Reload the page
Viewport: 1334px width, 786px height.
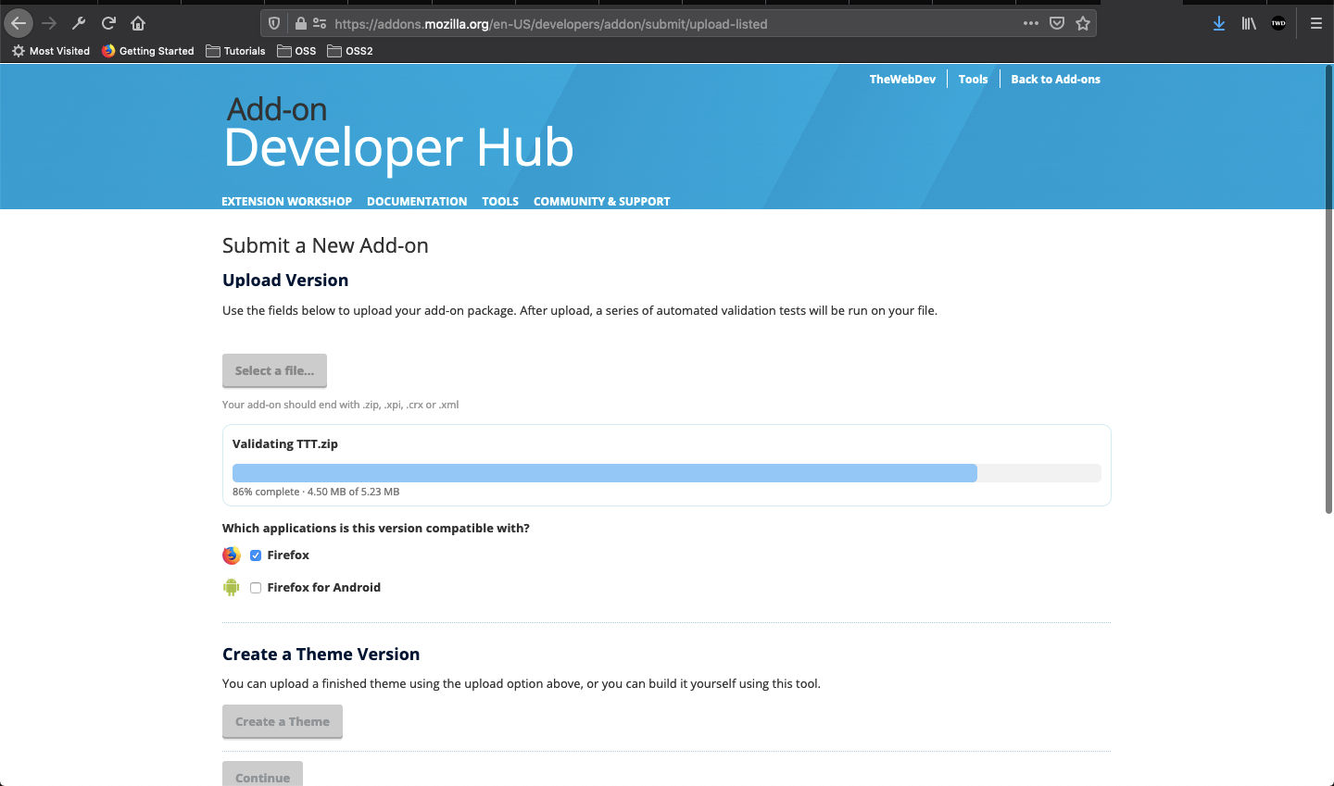click(108, 23)
